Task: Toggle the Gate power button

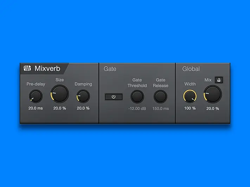Action: 114,97
